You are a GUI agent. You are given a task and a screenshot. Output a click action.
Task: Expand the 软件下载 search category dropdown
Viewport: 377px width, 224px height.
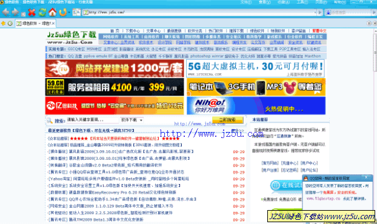point(141,120)
